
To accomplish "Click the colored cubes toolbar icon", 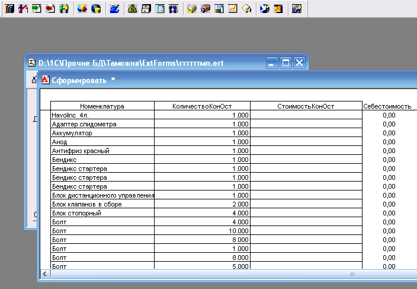I will 82,9.
